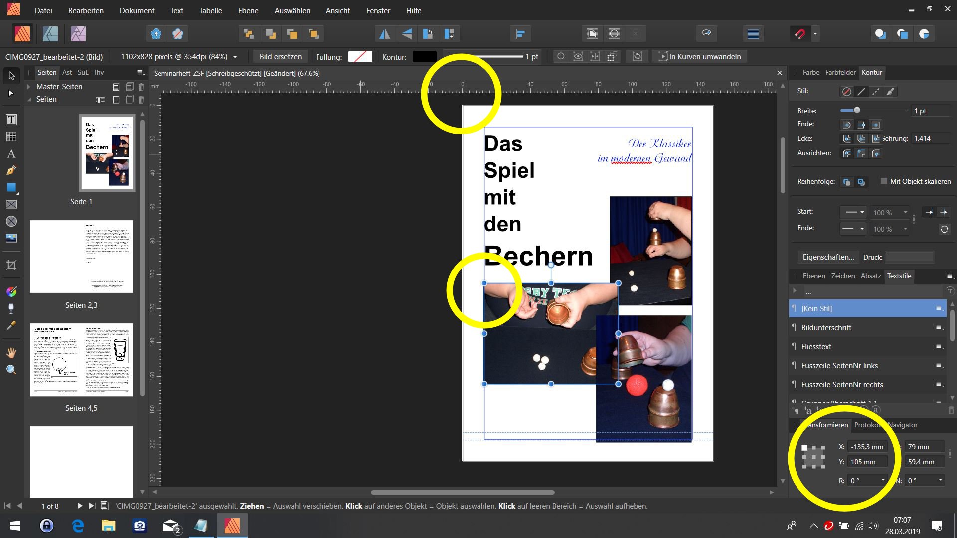This screenshot has height=538, width=957.
Task: Click the baseline grid toolbar icon
Action: click(753, 34)
